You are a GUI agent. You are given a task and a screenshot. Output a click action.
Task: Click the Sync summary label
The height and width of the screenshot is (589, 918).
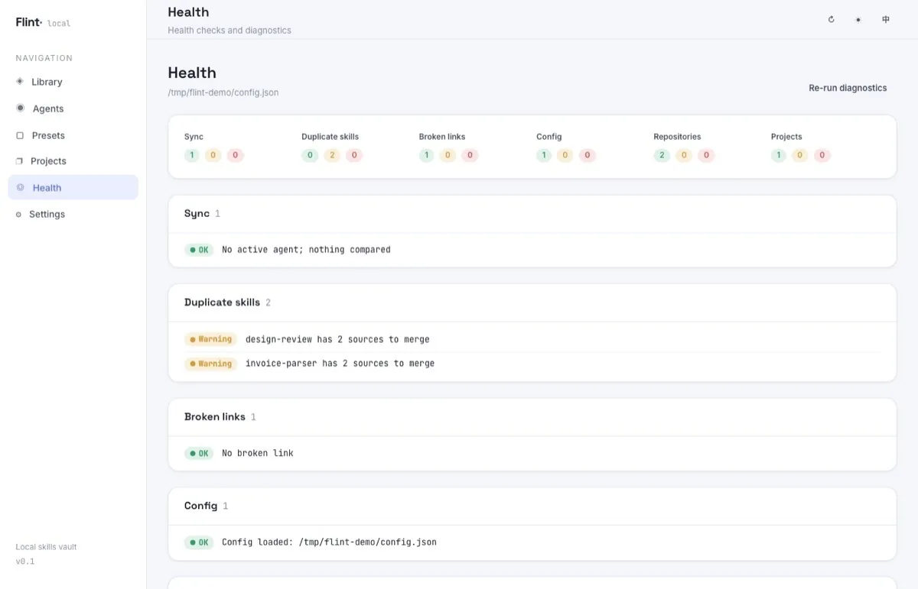(194, 137)
